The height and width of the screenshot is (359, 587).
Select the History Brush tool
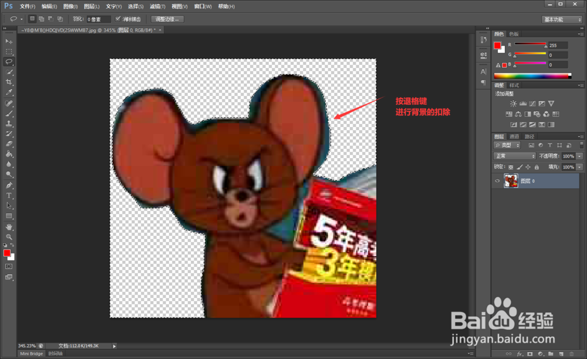click(x=9, y=134)
